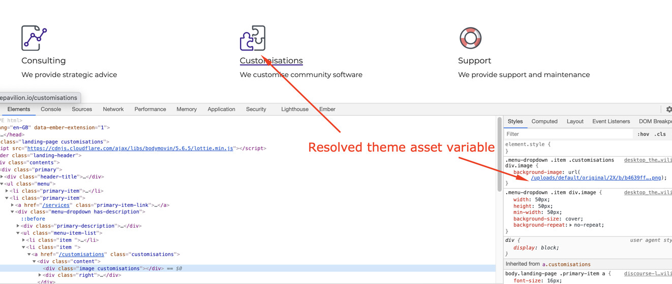Expand the first primary-item li node
672x284 pixels.
pyautogui.click(x=7, y=191)
